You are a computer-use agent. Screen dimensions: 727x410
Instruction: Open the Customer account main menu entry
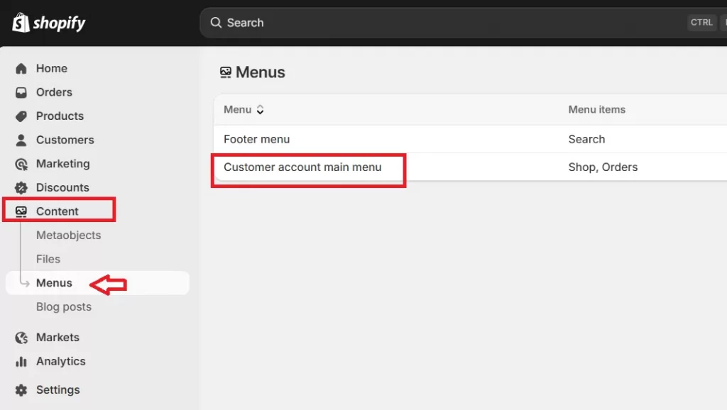302,167
